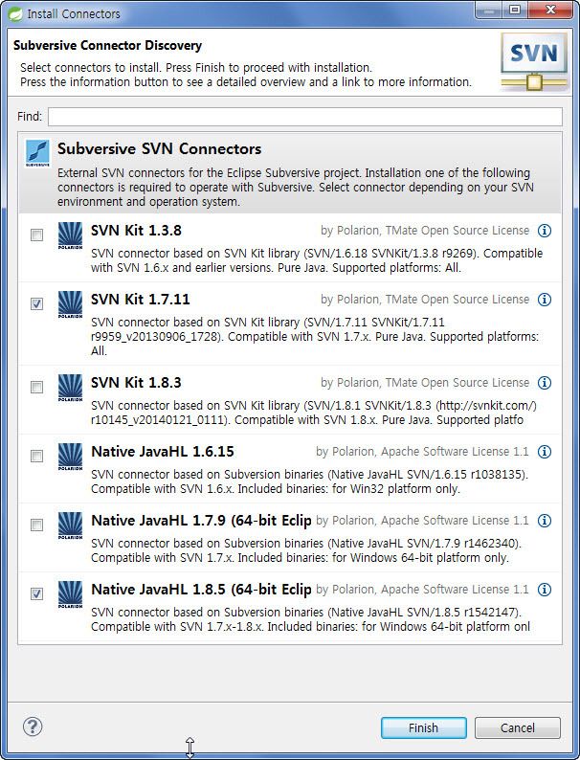Viewport: 580px width, 760px height.
Task: Open help via question mark icon
Action: click(33, 726)
